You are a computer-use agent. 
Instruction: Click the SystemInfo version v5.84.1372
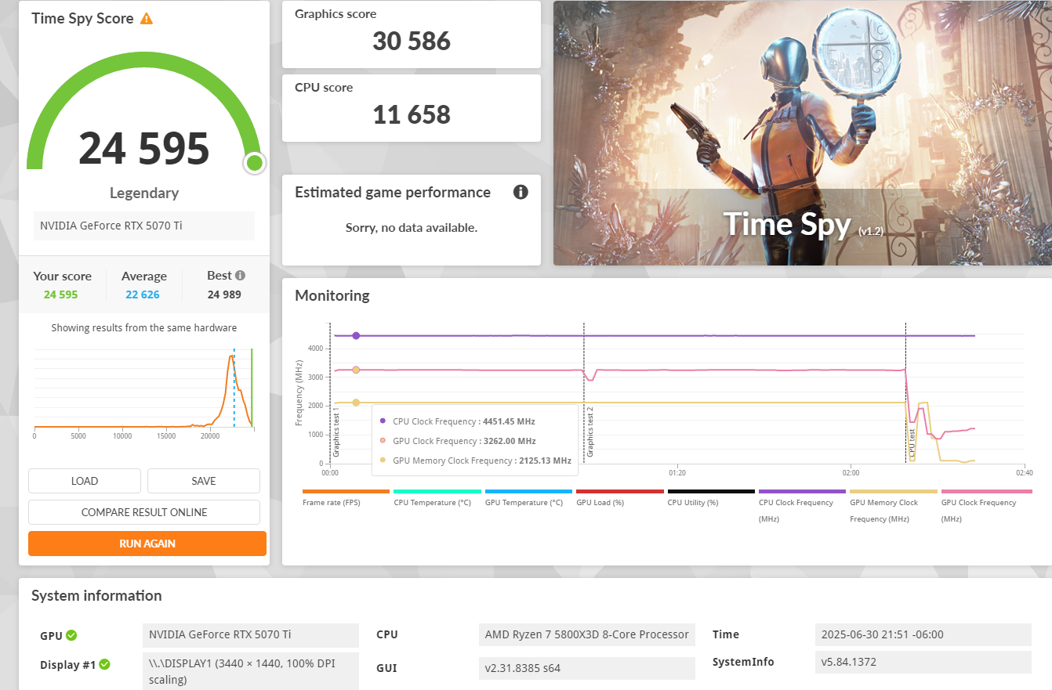[923, 662]
